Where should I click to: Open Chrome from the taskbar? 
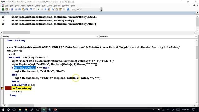pos(26,110)
